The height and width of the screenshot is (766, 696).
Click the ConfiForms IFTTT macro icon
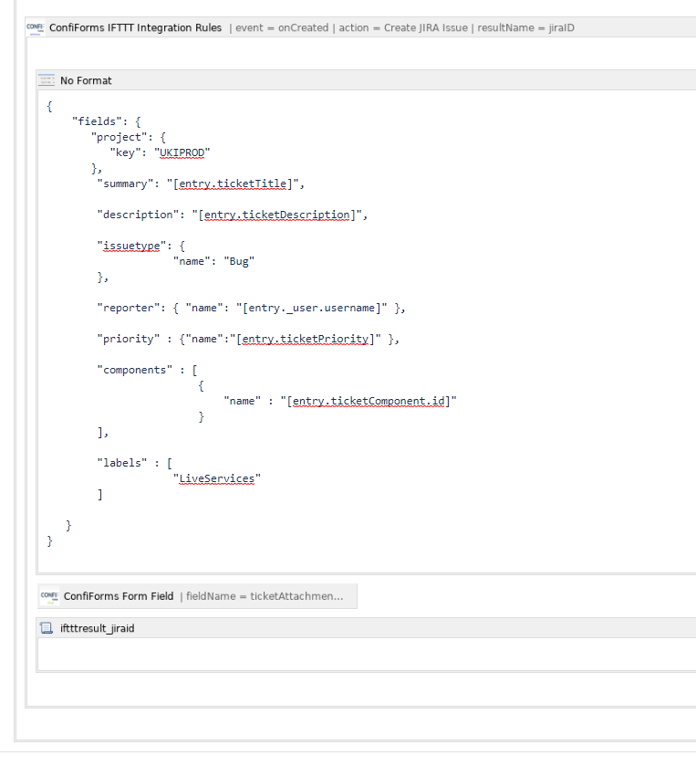tap(36, 27)
